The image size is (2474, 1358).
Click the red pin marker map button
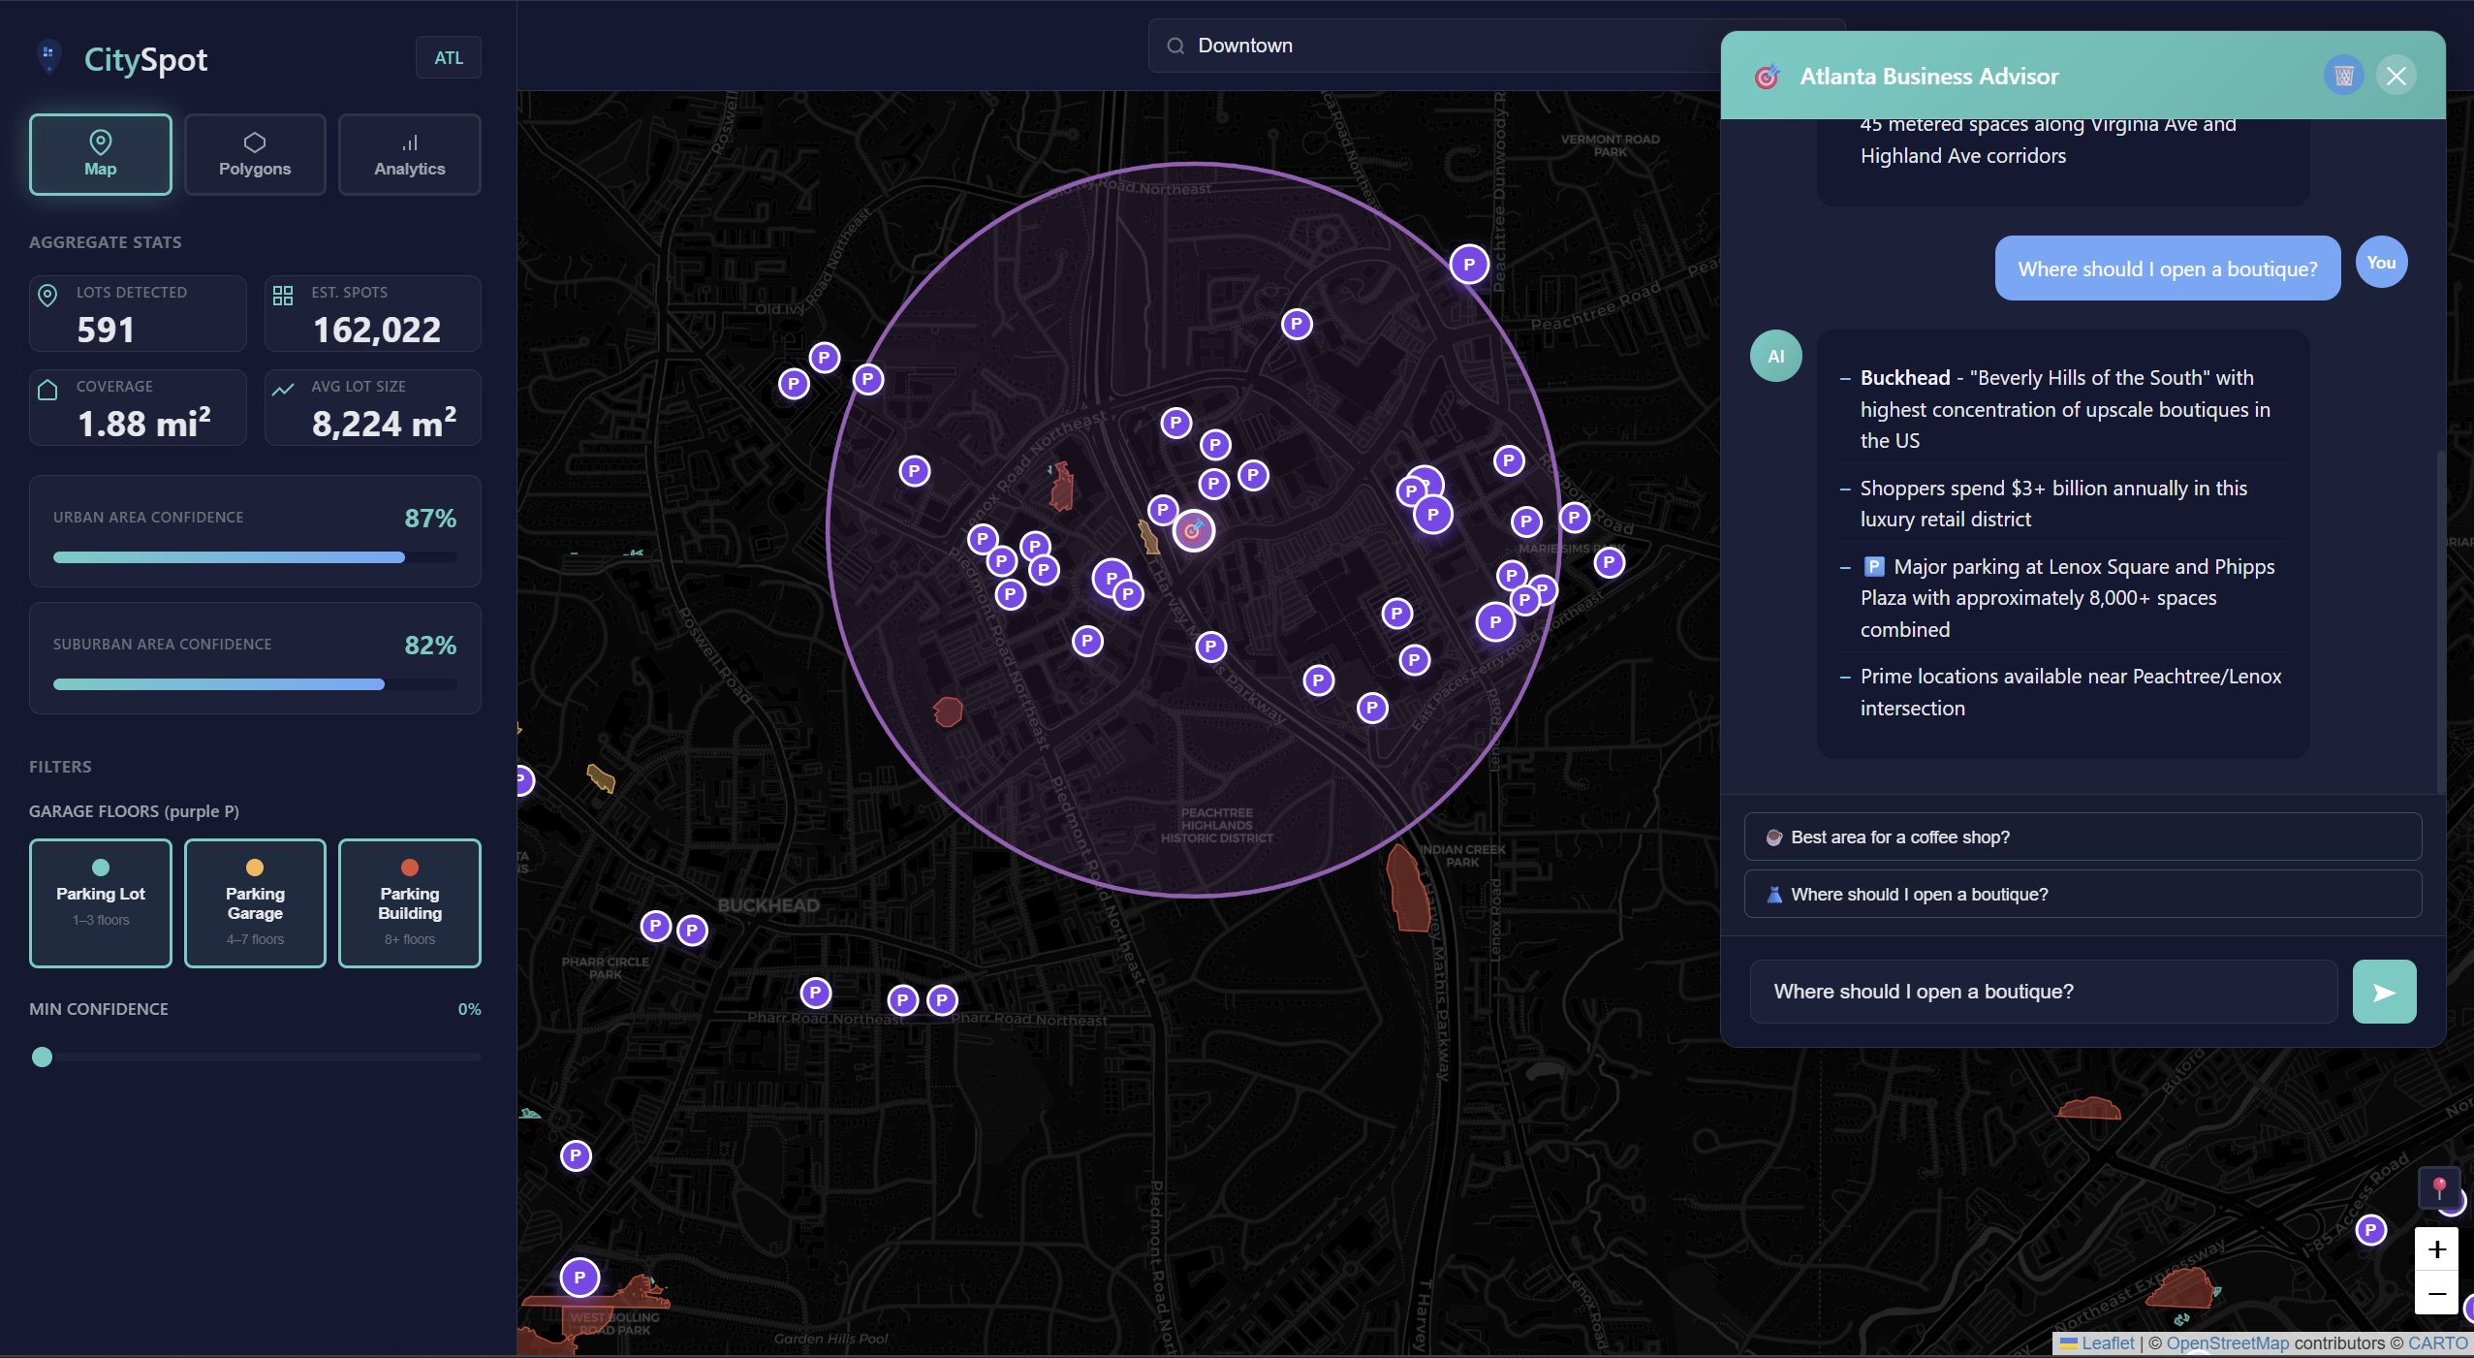(x=2438, y=1187)
